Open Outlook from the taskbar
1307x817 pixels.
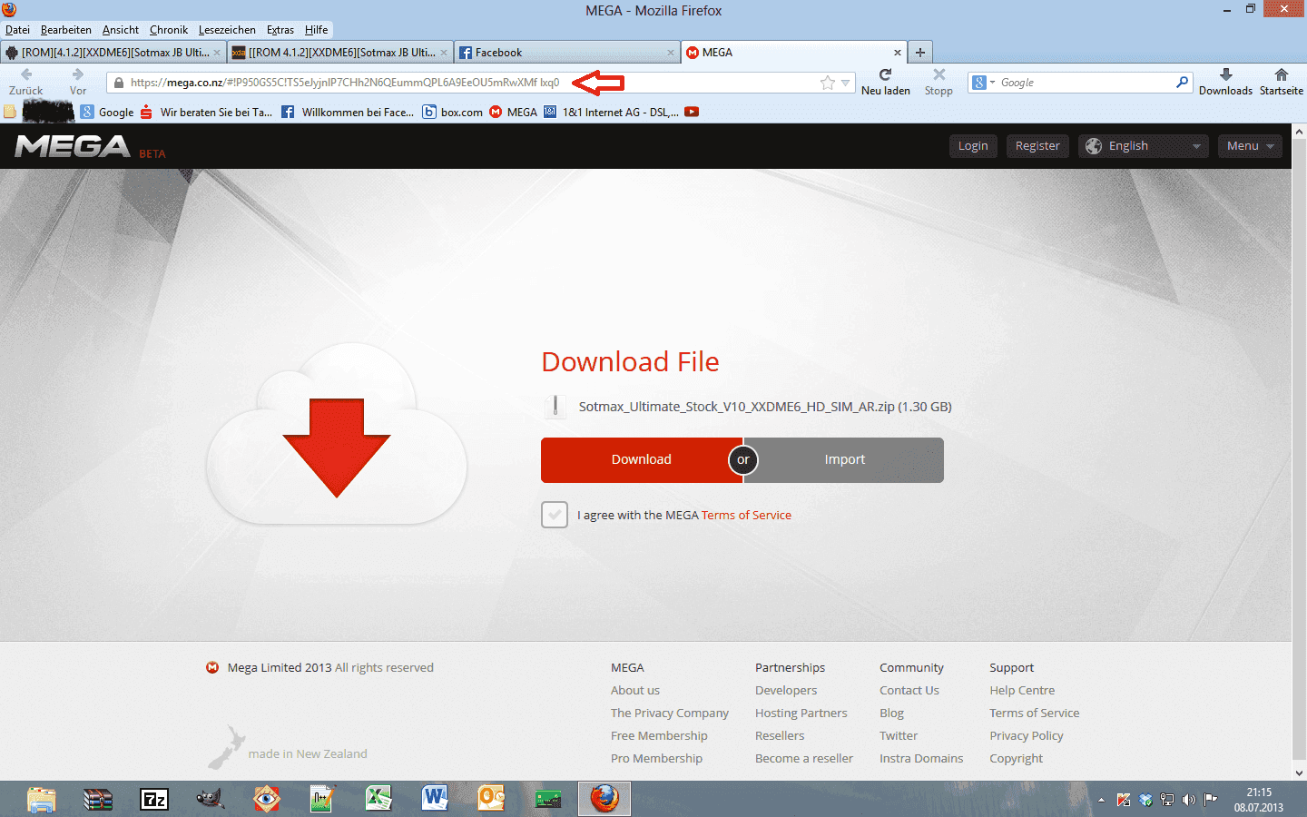[491, 799]
